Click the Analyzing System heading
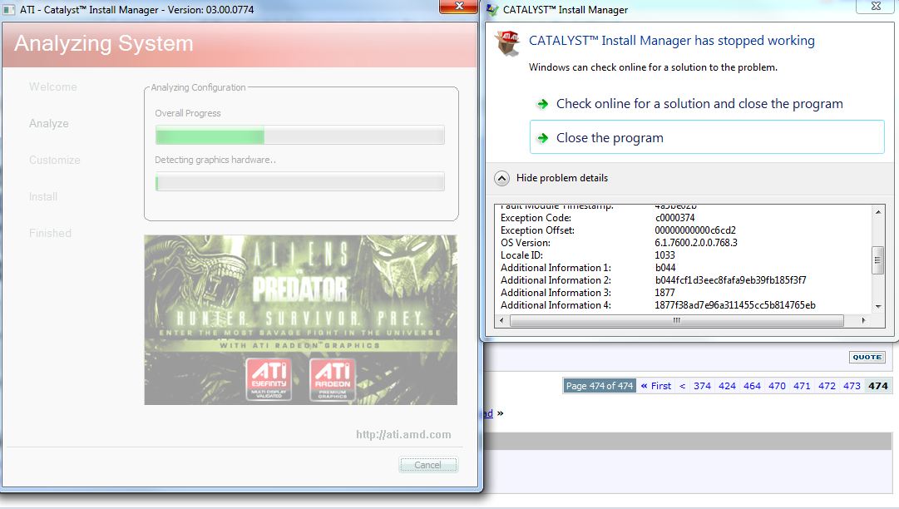The image size is (899, 509). (104, 43)
